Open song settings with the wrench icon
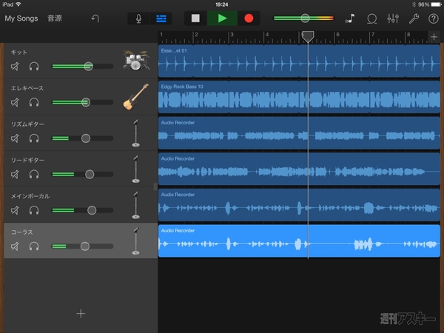 tap(414, 18)
